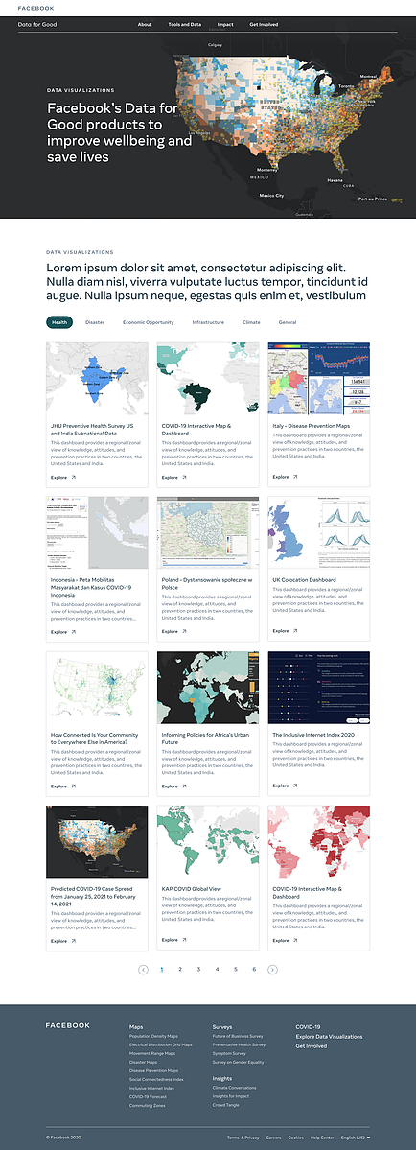Open Terms & Privacy footer link
This screenshot has width=416, height=1150.
click(243, 1137)
